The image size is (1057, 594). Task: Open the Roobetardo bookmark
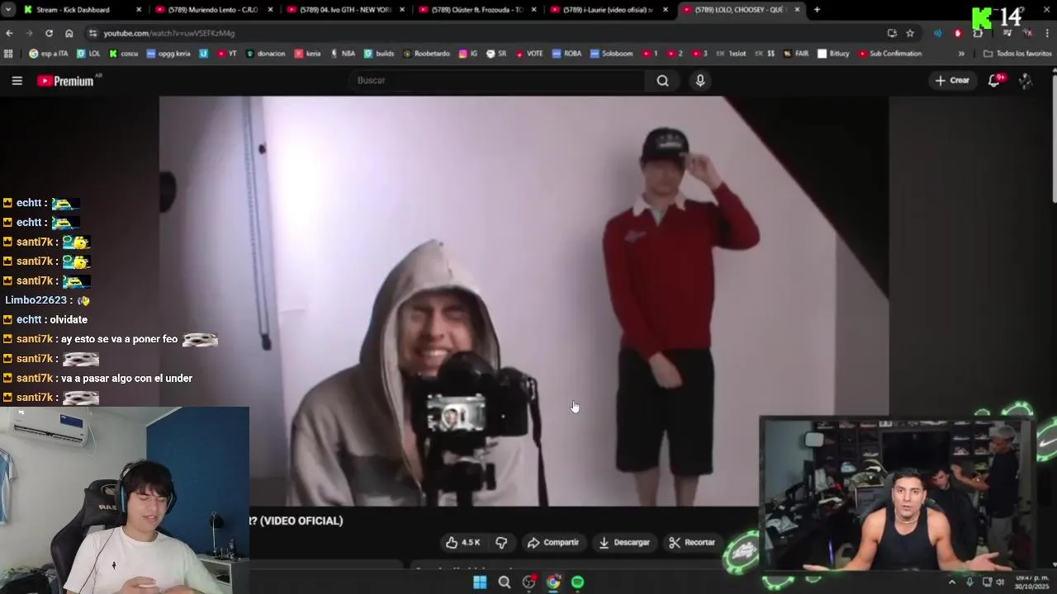click(426, 54)
